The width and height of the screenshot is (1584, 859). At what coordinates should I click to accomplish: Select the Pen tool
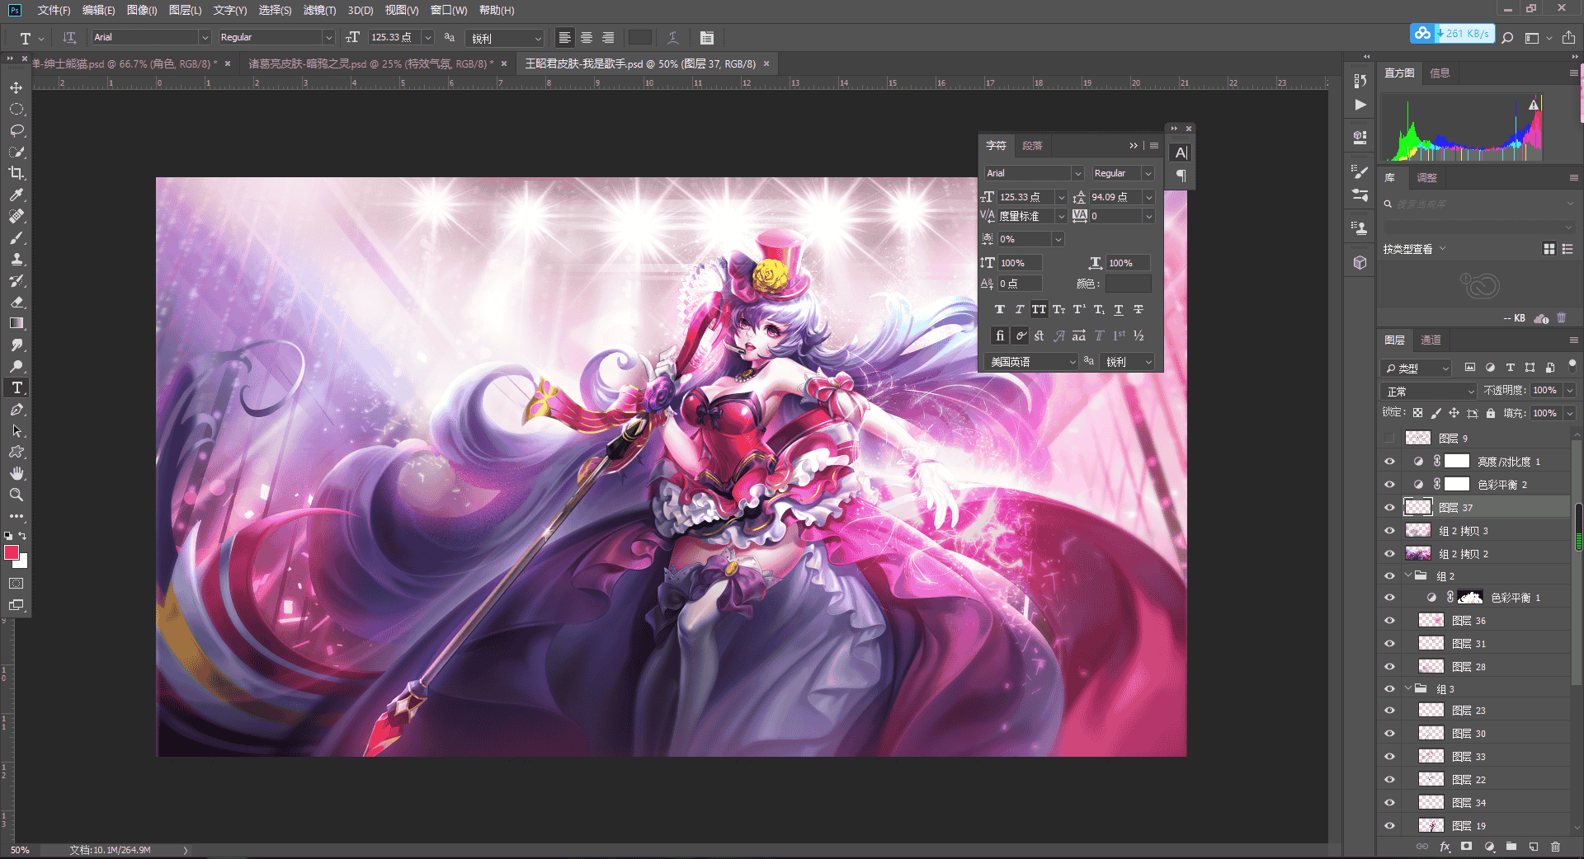pos(16,409)
